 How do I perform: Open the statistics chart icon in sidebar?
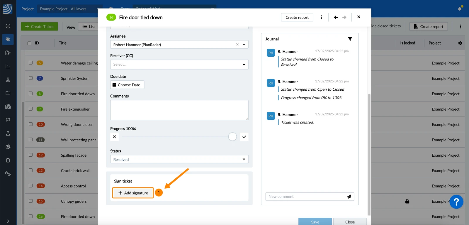(x=8, y=66)
